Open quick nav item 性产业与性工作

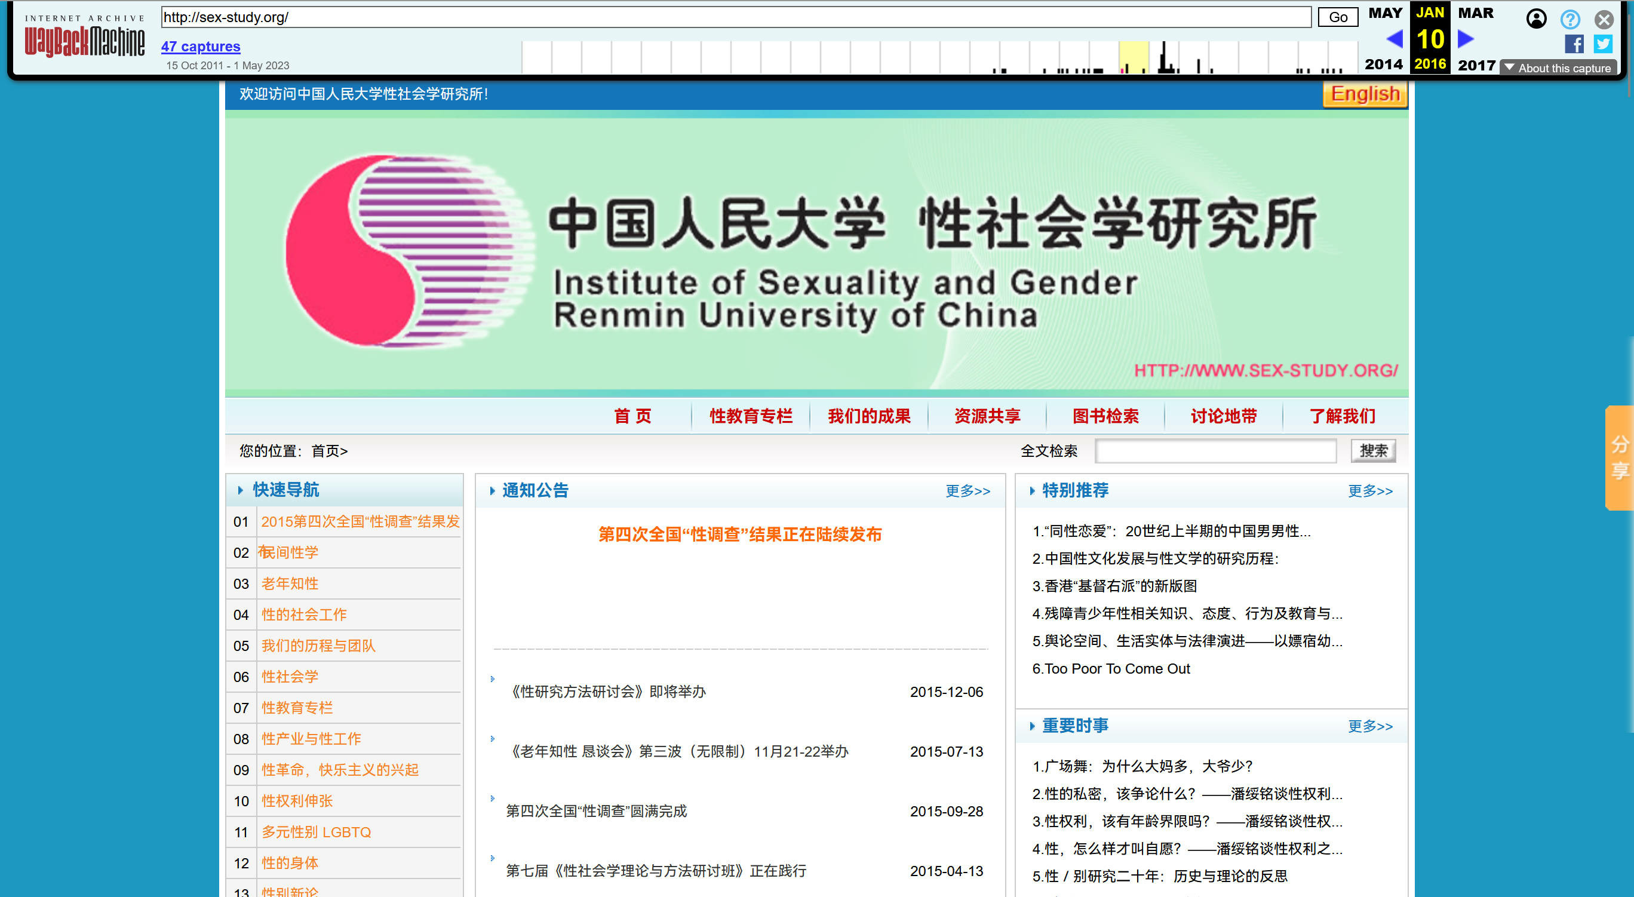[x=311, y=739]
